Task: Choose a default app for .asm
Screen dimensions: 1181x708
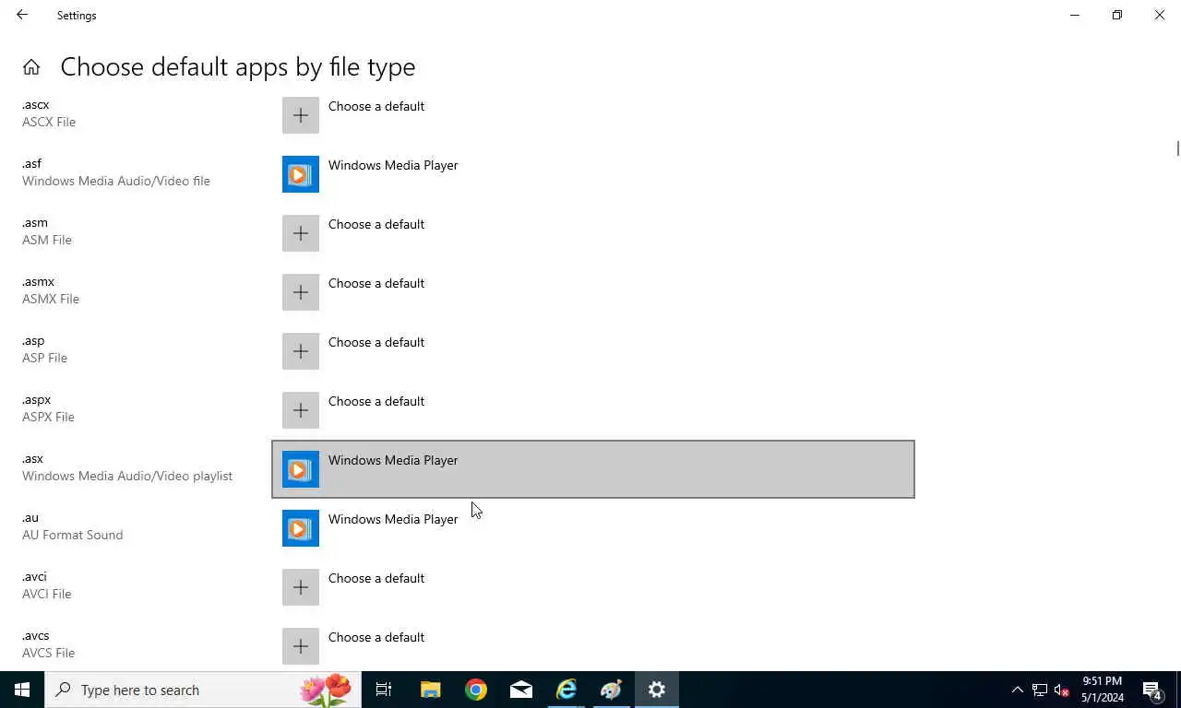Action: point(593,233)
